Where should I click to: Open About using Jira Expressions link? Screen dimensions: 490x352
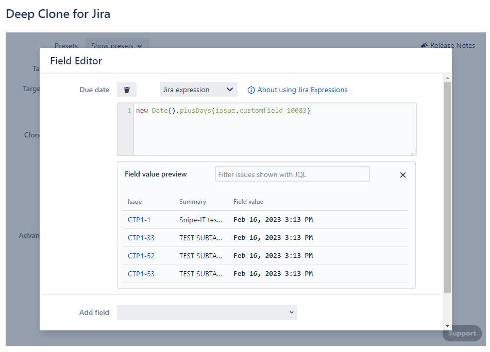[302, 90]
